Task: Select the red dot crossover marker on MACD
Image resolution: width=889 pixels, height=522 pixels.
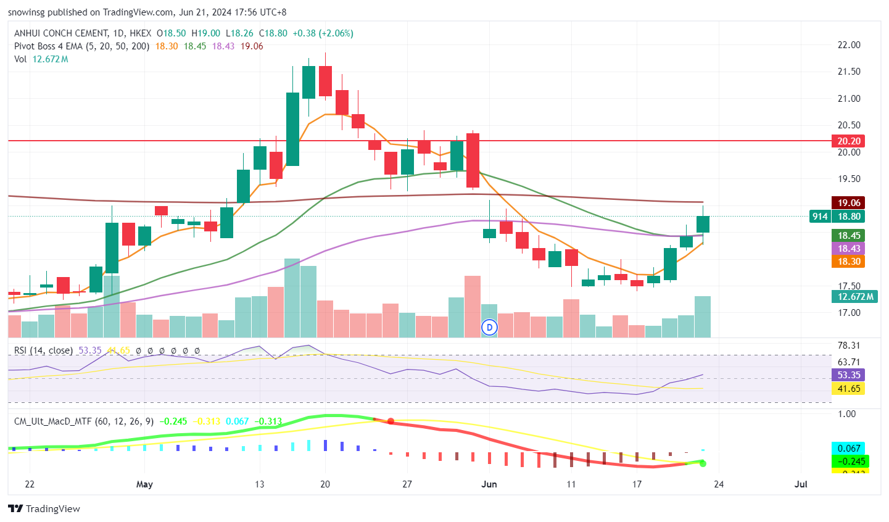Action: 390,421
